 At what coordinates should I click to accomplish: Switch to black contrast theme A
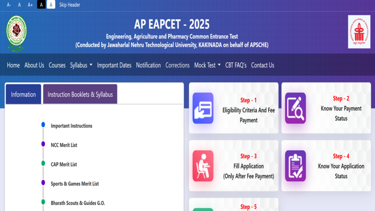(x=41, y=4)
